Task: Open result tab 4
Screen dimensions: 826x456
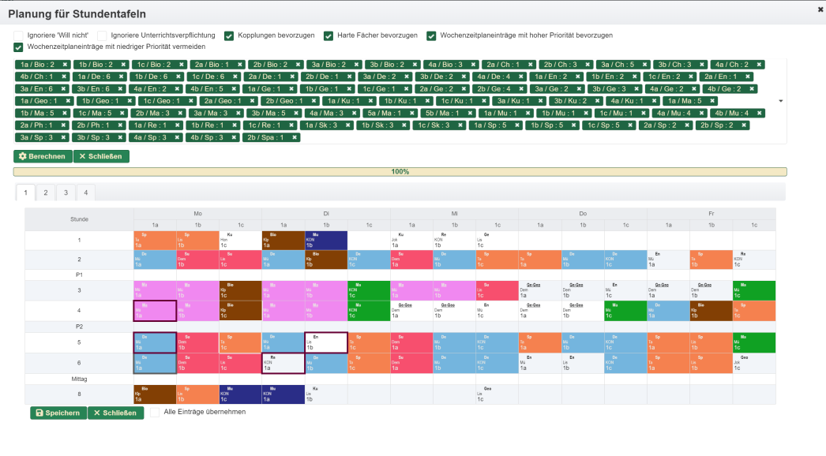Action: (x=86, y=192)
